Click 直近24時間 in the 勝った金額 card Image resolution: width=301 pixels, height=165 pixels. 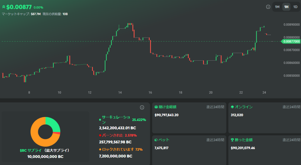(x=291, y=140)
